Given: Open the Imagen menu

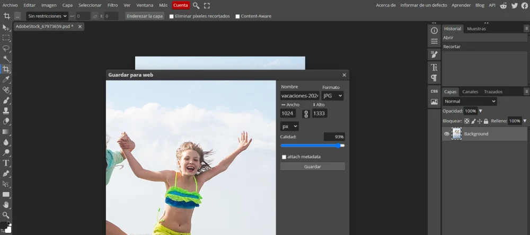Looking at the screenshot, I should (49, 5).
